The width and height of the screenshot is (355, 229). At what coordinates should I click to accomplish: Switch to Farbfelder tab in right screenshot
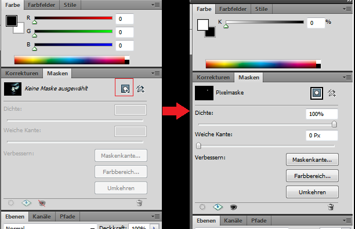coord(233,9)
